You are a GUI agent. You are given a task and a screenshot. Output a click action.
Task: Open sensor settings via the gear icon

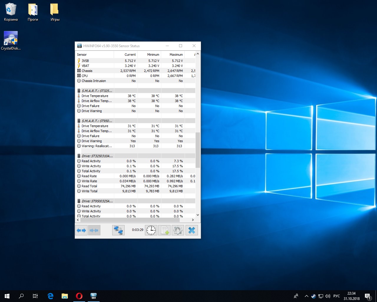(178, 230)
